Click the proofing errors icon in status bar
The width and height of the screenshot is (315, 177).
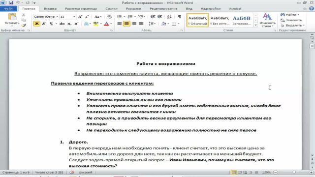pos(72,173)
